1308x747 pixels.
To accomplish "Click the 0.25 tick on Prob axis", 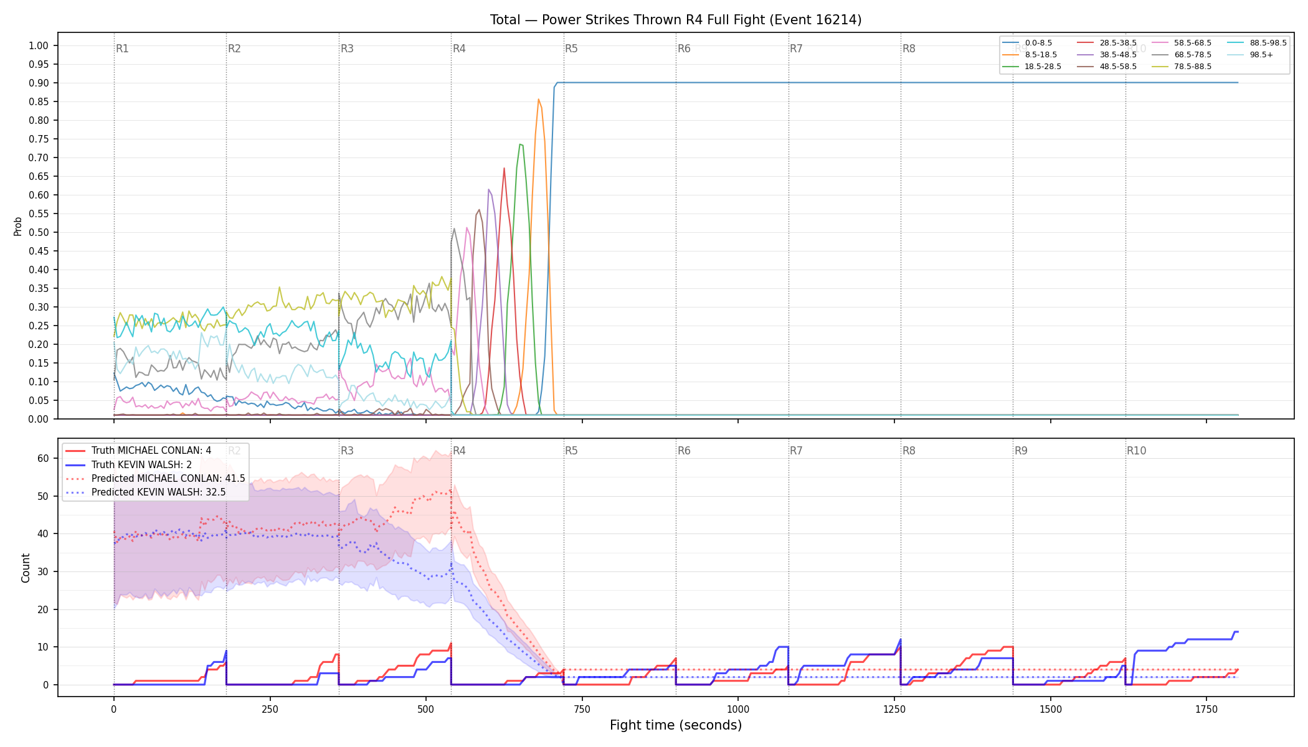I will point(39,326).
